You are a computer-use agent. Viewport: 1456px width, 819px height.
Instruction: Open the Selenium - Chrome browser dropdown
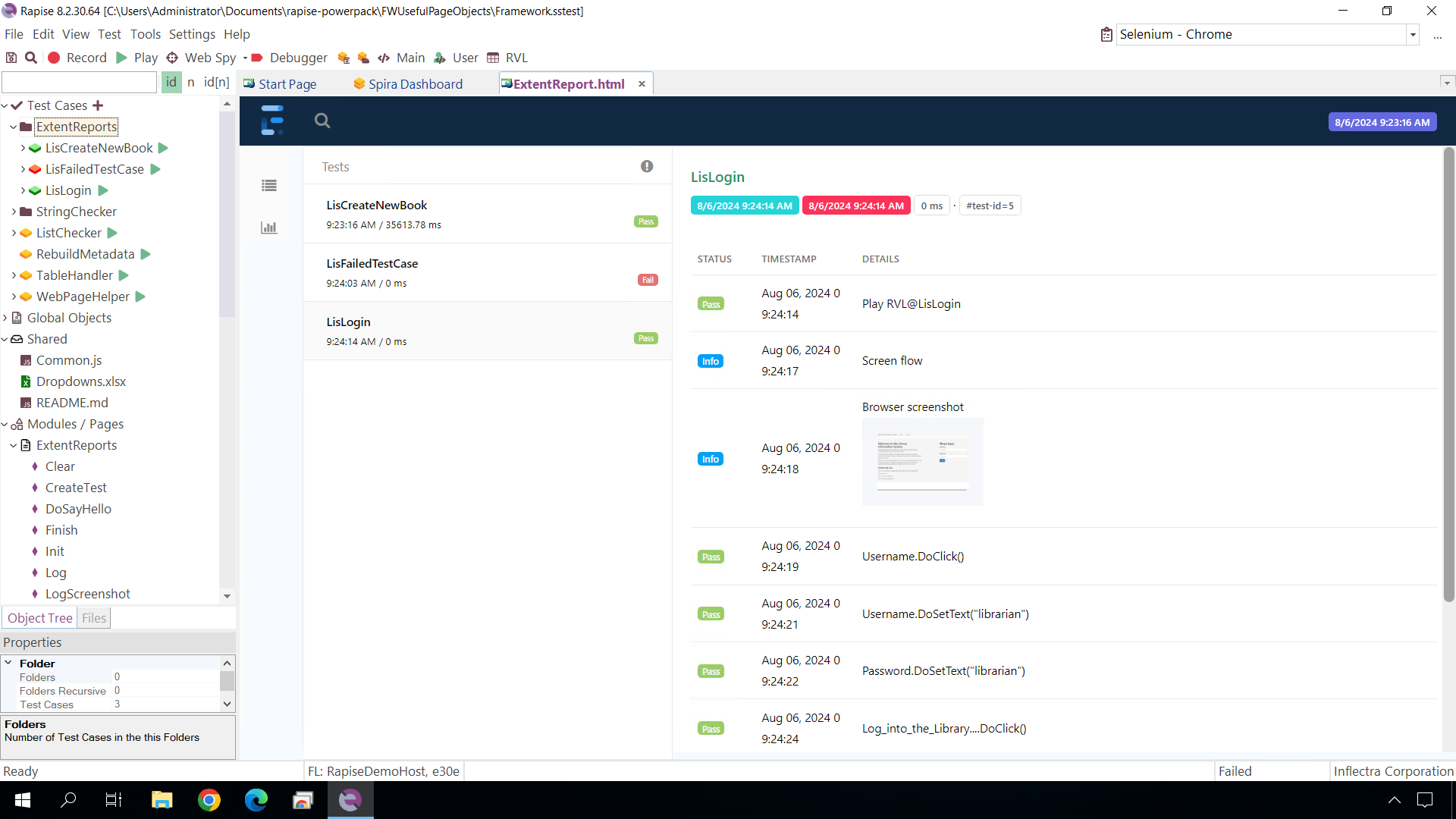(1414, 34)
